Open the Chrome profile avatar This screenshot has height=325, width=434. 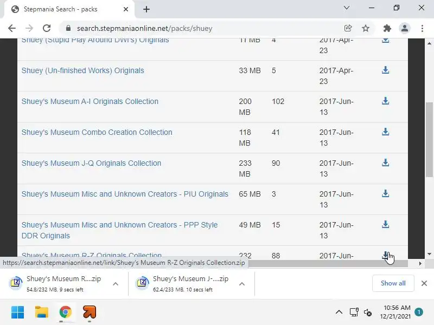tap(404, 28)
